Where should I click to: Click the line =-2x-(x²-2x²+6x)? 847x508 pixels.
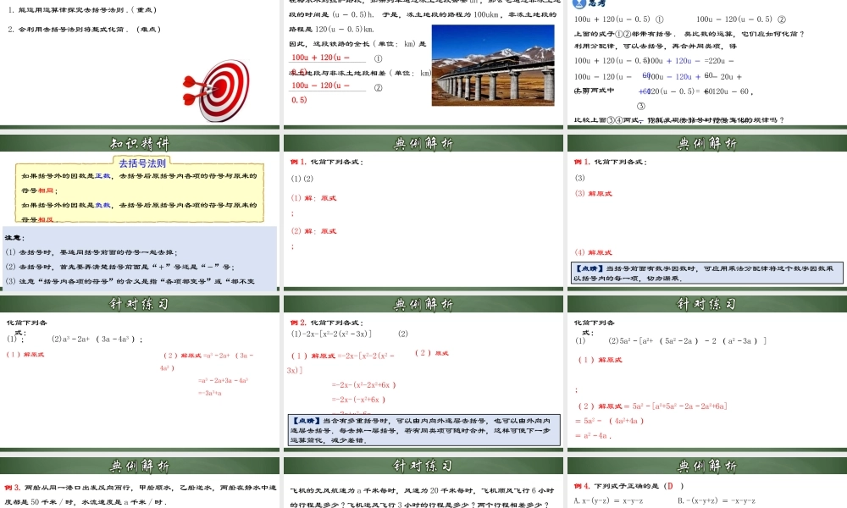click(364, 385)
